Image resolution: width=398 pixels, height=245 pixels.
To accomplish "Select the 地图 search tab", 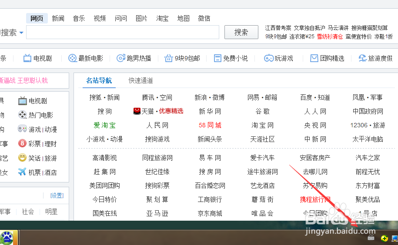I will tap(183, 19).
